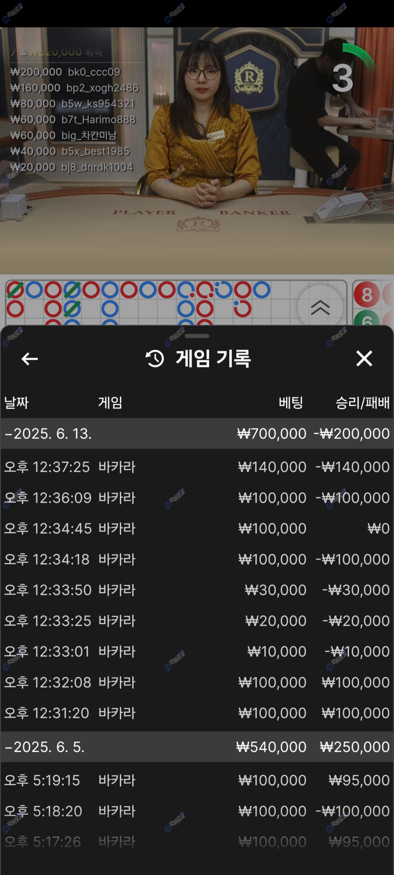Image resolution: width=394 pixels, height=875 pixels.
Task: Click the 승리/패배 column header
Action: pyautogui.click(x=362, y=403)
